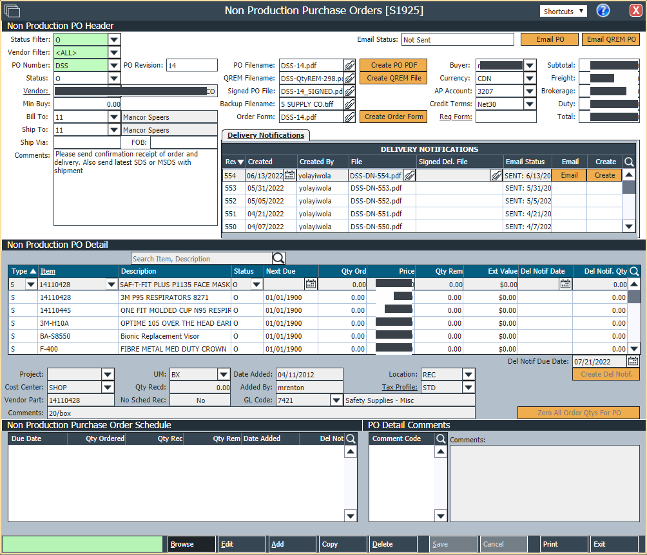Open the Shortcuts dropdown menu
This screenshot has width=647, height=555.
pyautogui.click(x=563, y=11)
